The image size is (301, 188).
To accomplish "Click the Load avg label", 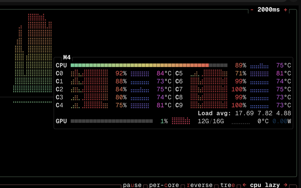I will [214, 113].
